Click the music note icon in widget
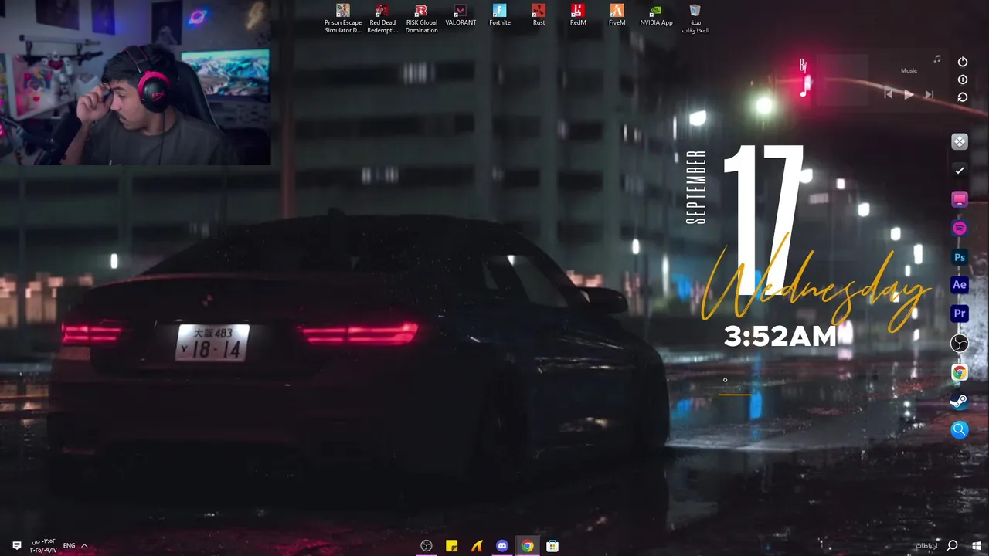Image resolution: width=989 pixels, height=556 pixels. [x=937, y=59]
